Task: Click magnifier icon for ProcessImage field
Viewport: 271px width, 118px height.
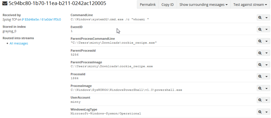Action: [x=260, y=88]
